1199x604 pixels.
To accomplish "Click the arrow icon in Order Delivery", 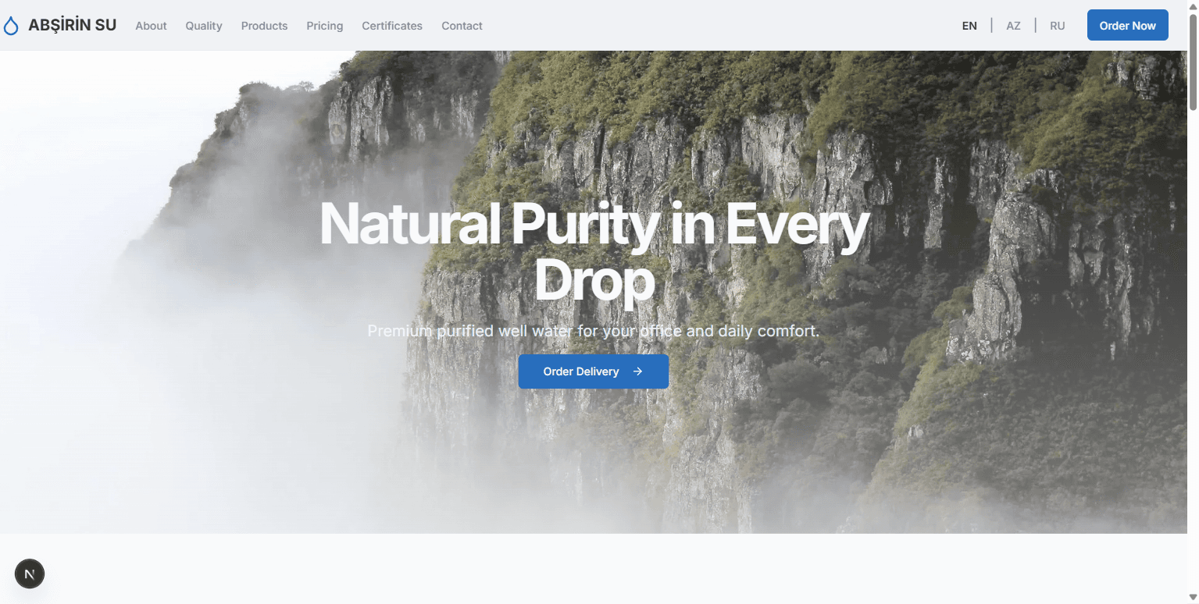I will point(637,371).
